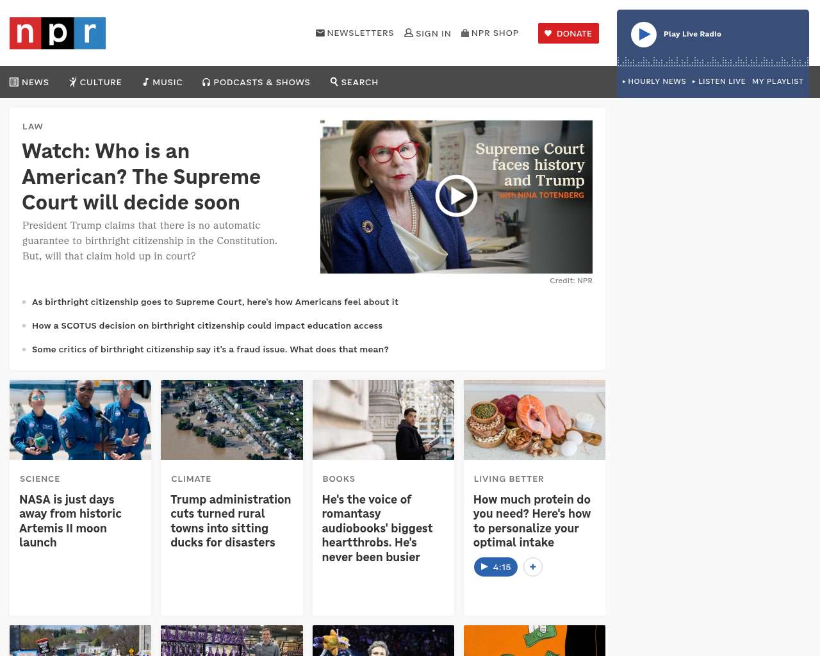Image resolution: width=820 pixels, height=656 pixels.
Task: Play Live Radio with the round play button
Action: (644, 35)
